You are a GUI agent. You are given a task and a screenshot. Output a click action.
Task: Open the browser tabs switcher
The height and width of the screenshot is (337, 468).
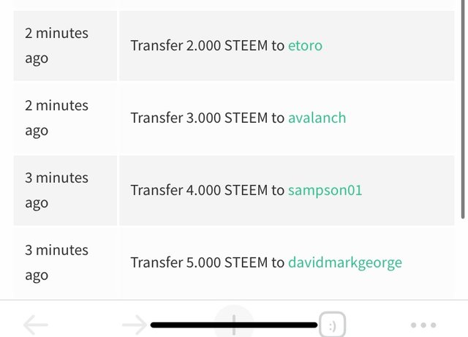click(331, 325)
